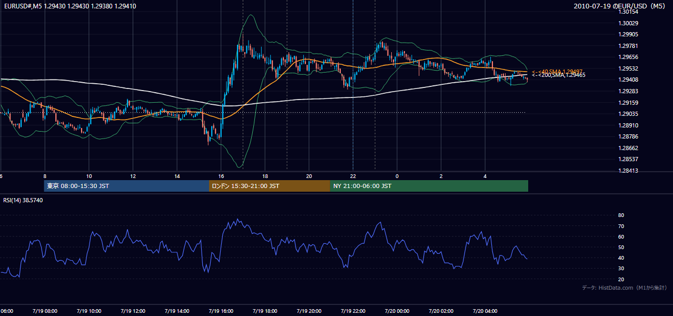
Task: Click the 7/20 02:00 bottom time label
Action: (x=441, y=311)
